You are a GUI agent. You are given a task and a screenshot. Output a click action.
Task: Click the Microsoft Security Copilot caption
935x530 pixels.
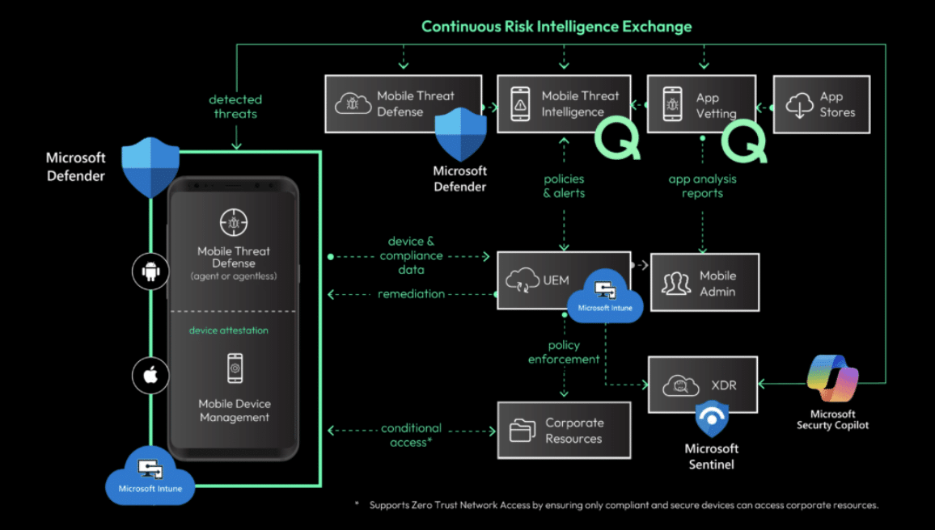[x=832, y=419]
